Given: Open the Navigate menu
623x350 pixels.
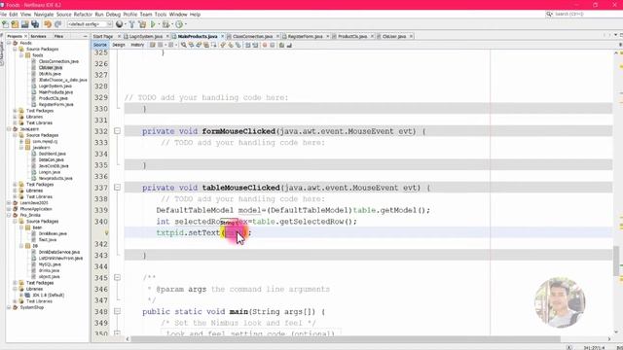Looking at the screenshot, I should 44,15.
